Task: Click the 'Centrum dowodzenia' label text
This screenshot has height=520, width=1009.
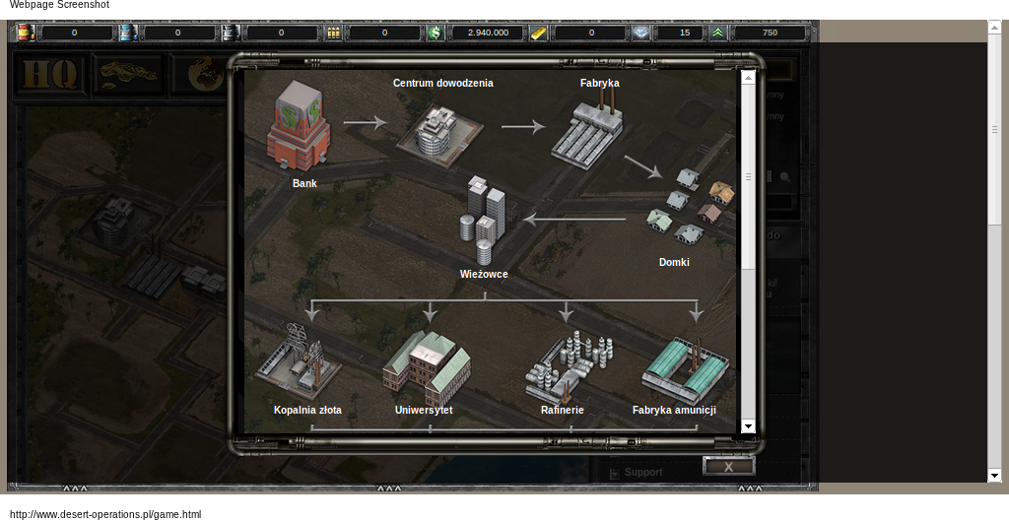Action: [x=443, y=83]
